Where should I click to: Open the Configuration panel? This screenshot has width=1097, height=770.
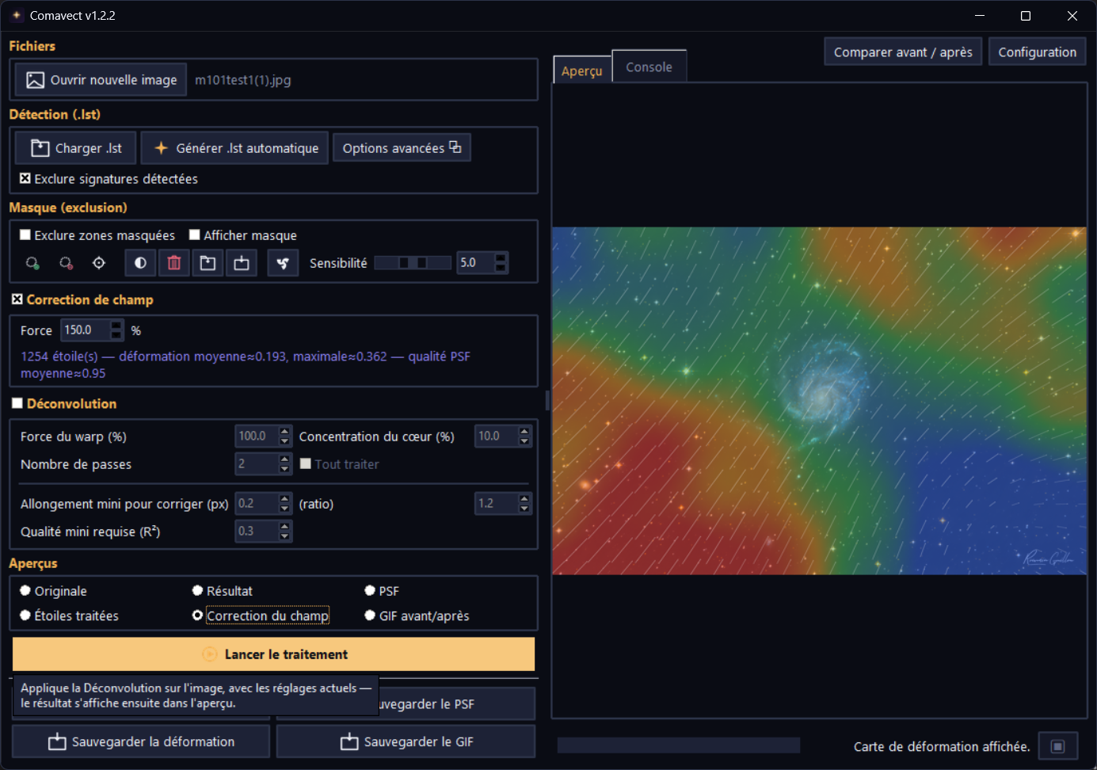click(1037, 52)
